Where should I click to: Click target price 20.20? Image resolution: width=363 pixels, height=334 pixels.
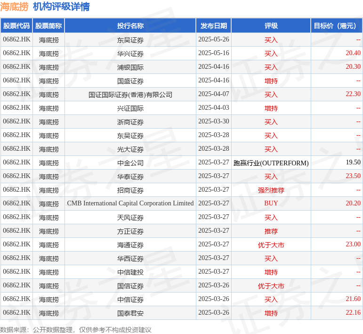[353, 204]
